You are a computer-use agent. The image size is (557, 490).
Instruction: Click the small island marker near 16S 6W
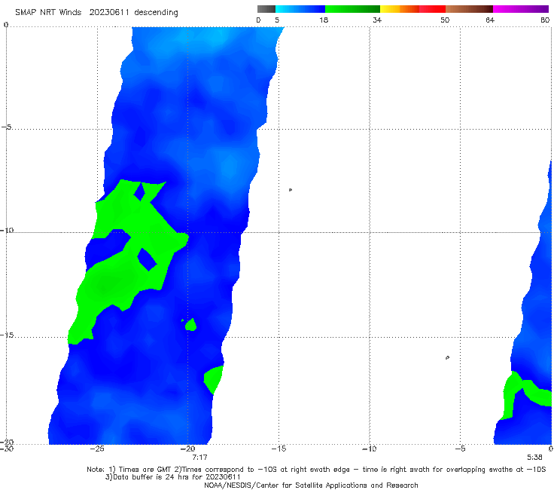[447, 357]
